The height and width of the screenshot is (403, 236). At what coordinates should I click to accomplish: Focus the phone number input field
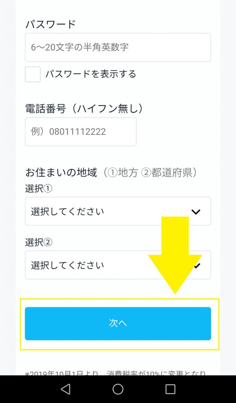(81, 132)
